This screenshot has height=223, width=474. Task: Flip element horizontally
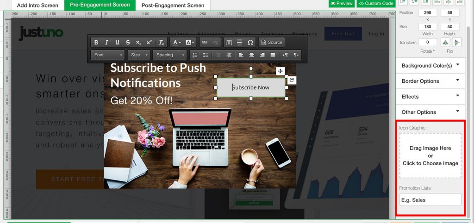[x=445, y=43]
